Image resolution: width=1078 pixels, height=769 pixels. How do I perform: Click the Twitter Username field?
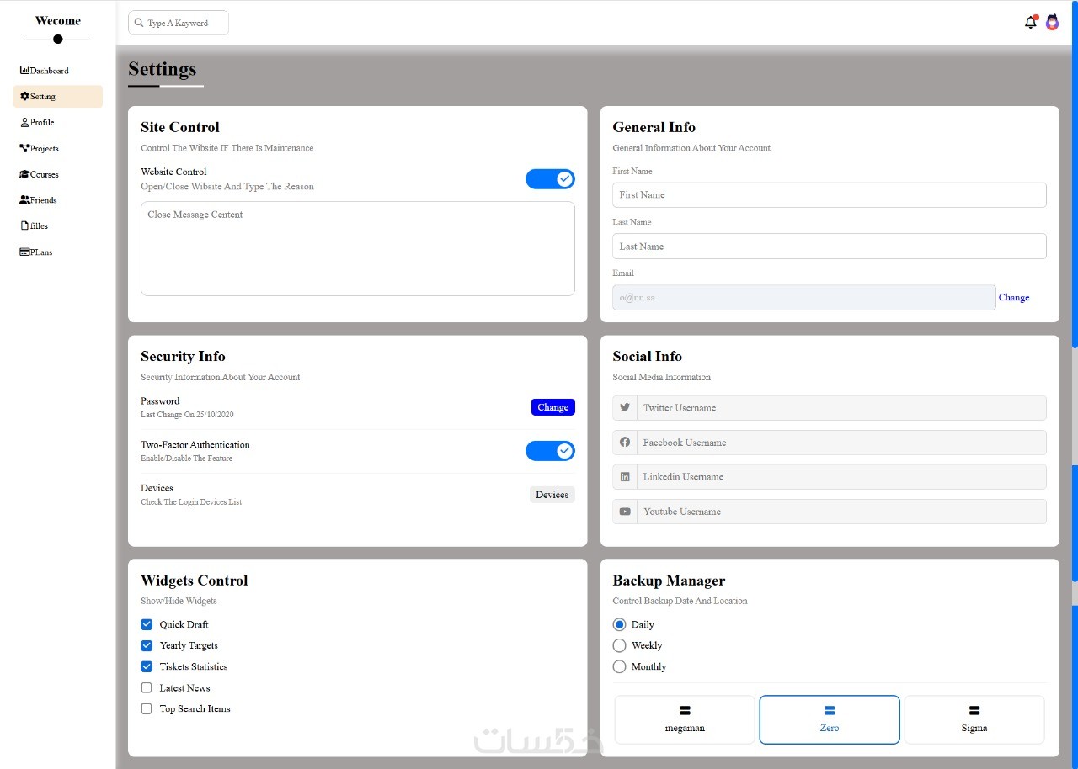point(841,408)
